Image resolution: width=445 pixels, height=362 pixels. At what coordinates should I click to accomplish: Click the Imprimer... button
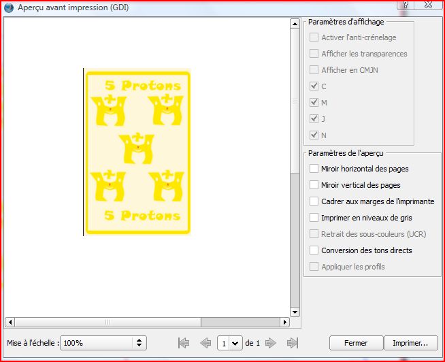click(410, 343)
